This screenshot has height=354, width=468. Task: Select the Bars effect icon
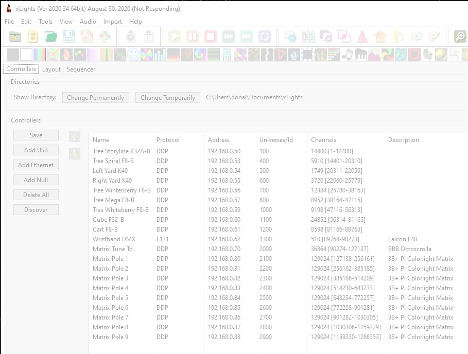pyautogui.click(x=40, y=55)
